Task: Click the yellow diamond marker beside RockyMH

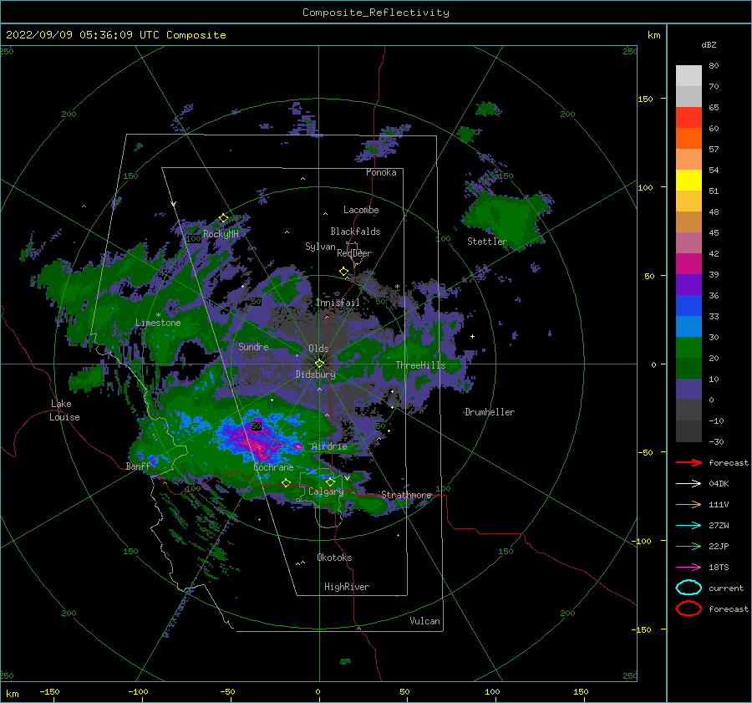Action: pyautogui.click(x=223, y=218)
